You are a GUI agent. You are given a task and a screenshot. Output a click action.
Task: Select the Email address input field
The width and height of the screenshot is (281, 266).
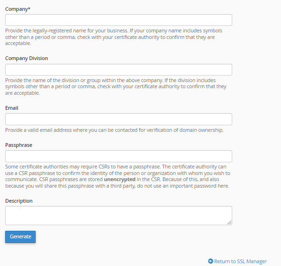(x=119, y=119)
